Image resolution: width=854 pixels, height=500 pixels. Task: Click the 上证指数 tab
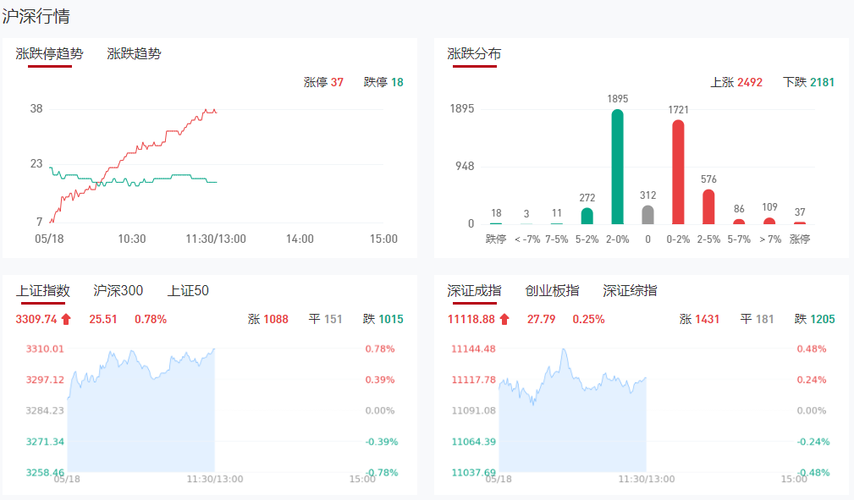point(43,290)
